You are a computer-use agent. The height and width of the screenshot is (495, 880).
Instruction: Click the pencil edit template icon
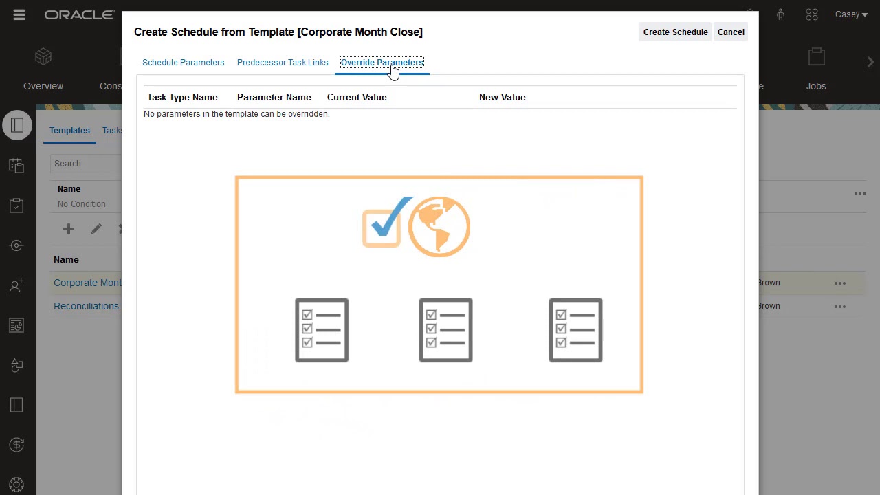(x=96, y=229)
